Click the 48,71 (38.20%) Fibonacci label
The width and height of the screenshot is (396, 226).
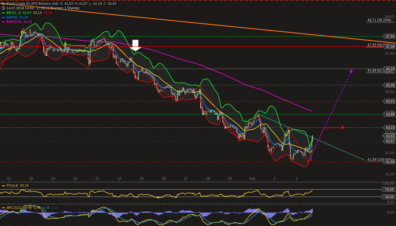coord(379,20)
